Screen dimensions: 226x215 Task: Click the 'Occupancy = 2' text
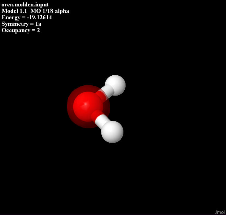click(21, 30)
